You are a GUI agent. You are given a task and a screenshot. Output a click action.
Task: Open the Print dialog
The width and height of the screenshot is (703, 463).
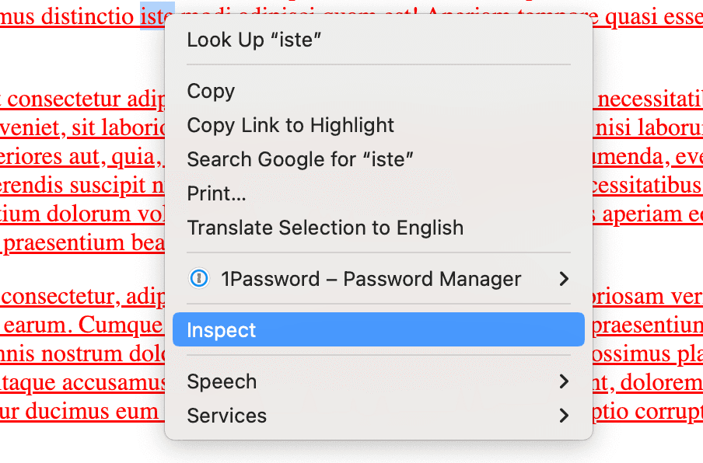coord(218,193)
